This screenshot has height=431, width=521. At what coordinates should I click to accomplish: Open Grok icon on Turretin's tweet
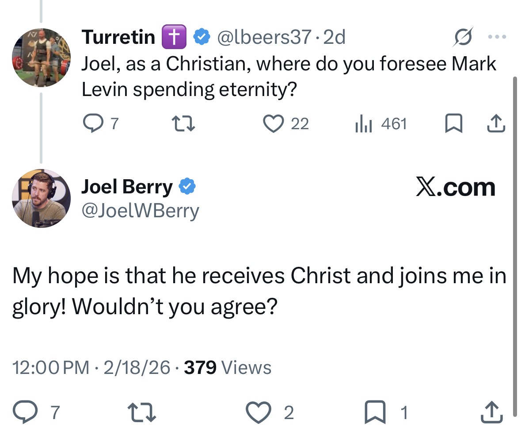462,37
